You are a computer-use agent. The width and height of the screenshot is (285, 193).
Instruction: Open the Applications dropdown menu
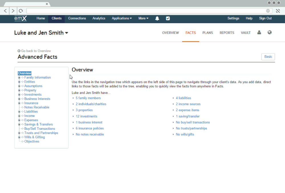tap(122, 18)
